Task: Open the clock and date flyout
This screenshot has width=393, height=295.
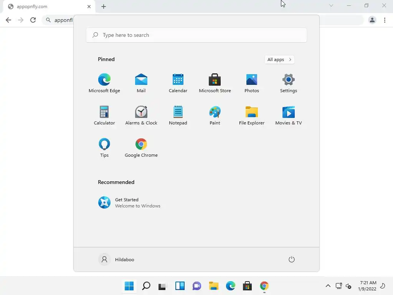Action: (367, 286)
